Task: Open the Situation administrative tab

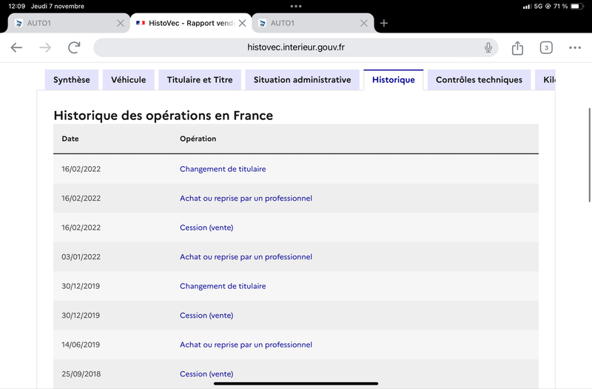Action: pos(303,80)
